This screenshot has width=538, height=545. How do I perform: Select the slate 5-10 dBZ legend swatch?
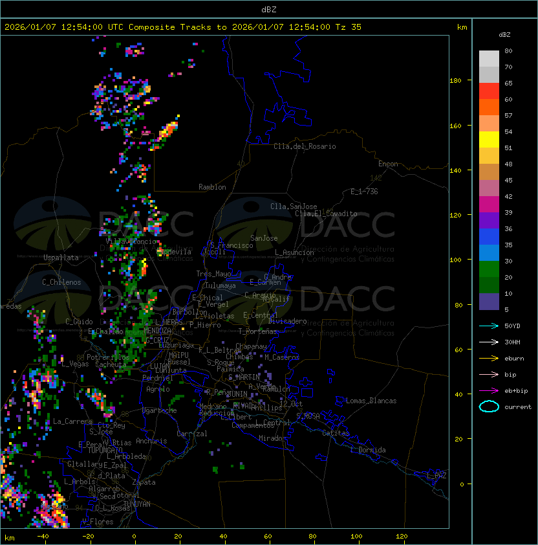(x=489, y=302)
